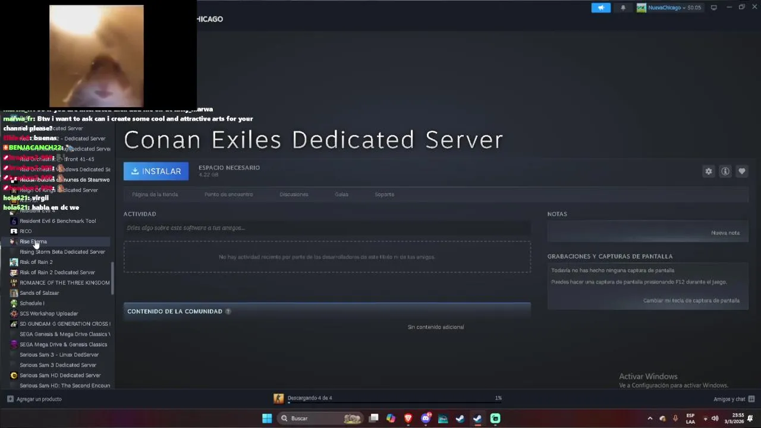Select Rise Eterna in the library list
The height and width of the screenshot is (428, 761).
(58, 242)
